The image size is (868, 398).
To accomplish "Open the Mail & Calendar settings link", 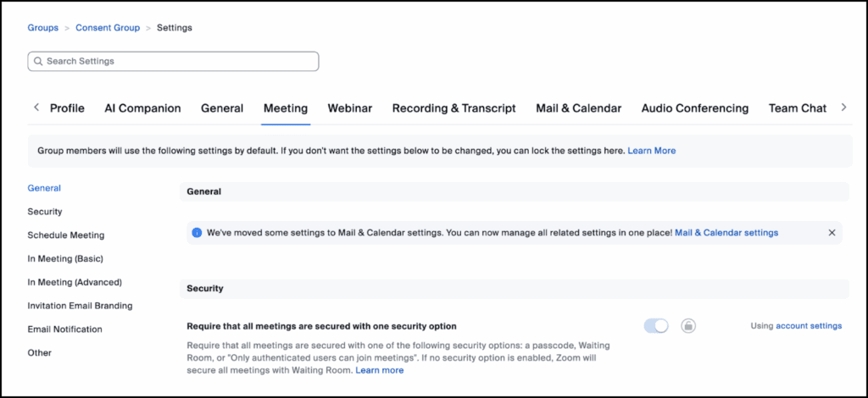I will pyautogui.click(x=726, y=233).
